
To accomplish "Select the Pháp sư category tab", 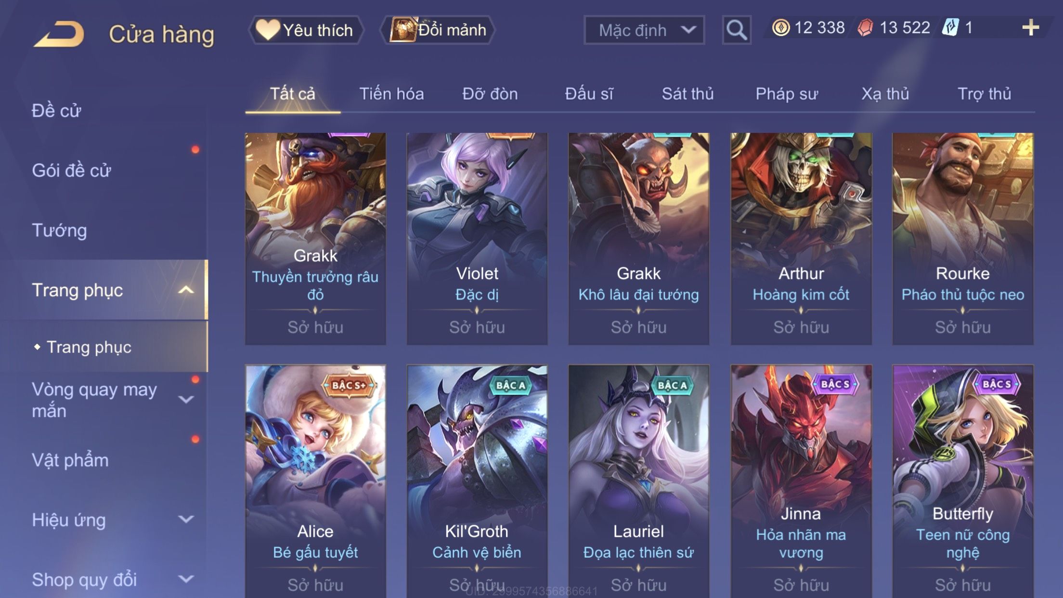I will (787, 93).
